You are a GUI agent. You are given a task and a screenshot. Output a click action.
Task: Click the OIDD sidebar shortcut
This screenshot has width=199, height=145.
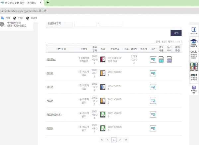tap(194, 54)
